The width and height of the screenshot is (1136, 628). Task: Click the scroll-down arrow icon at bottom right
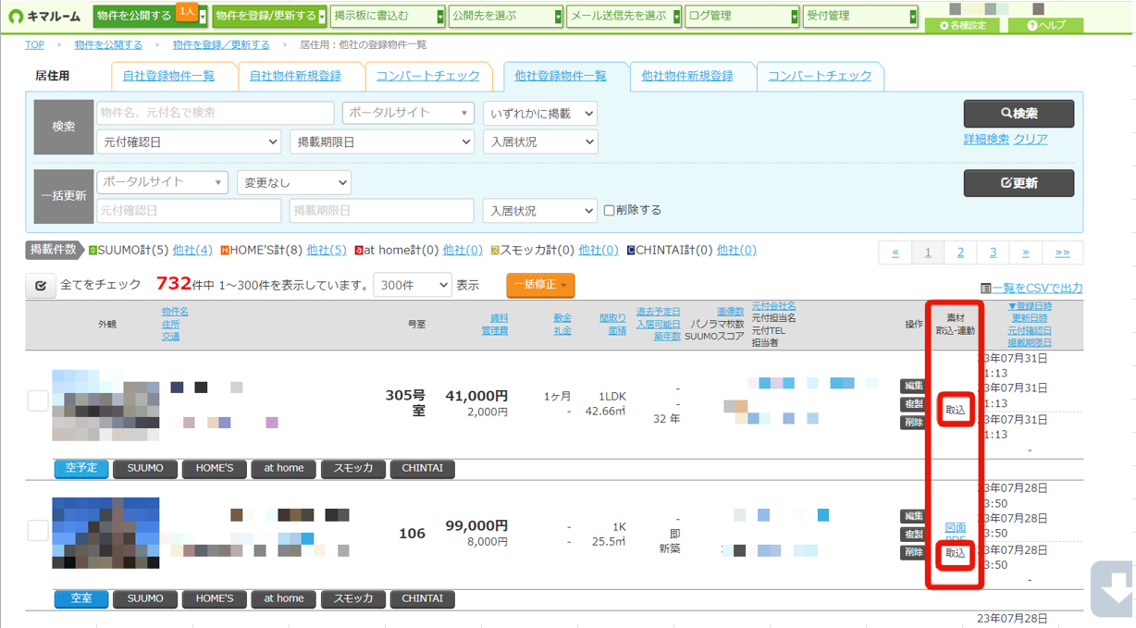(1113, 588)
